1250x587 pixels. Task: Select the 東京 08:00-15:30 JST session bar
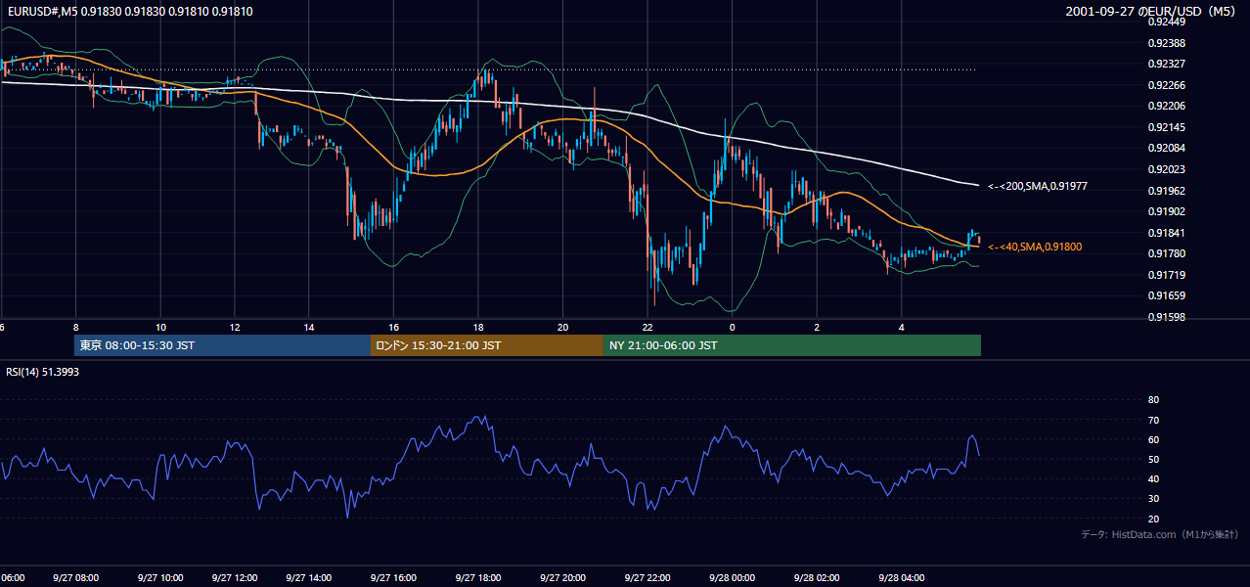[222, 345]
